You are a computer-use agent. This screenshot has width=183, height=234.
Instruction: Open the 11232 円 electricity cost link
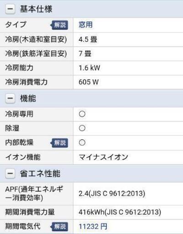tap(93, 226)
